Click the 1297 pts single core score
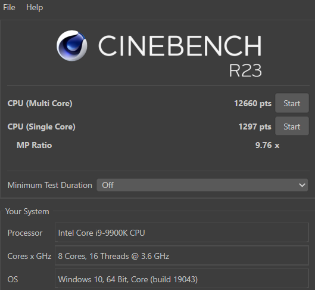Viewport: 315px width, 290px height. point(255,127)
